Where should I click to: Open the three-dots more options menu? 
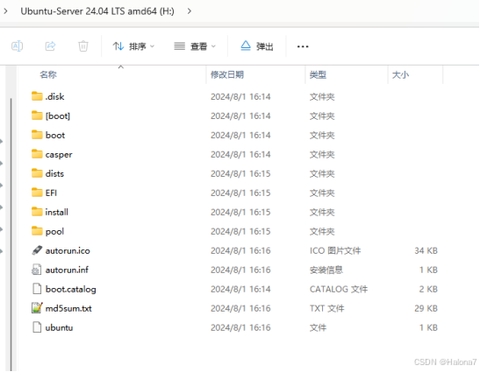point(303,46)
